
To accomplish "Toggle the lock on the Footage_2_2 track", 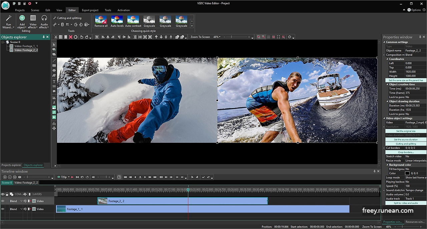I will (x=7, y=201).
